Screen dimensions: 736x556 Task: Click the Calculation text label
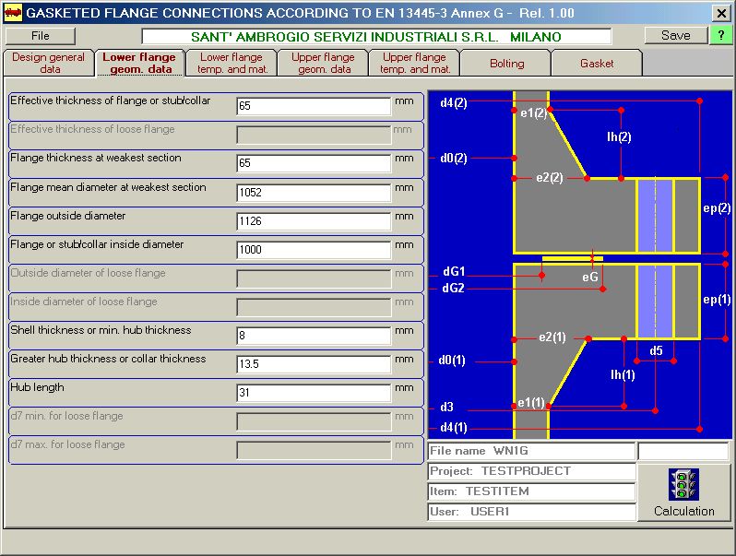coord(684,511)
